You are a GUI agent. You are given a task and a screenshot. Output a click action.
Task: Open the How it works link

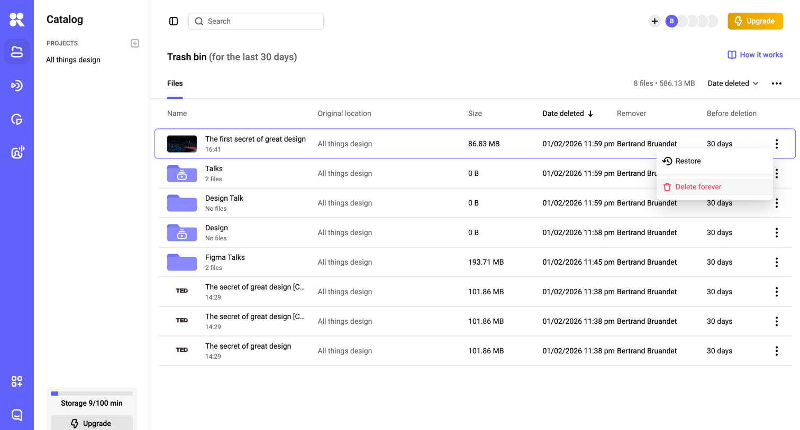click(x=755, y=55)
